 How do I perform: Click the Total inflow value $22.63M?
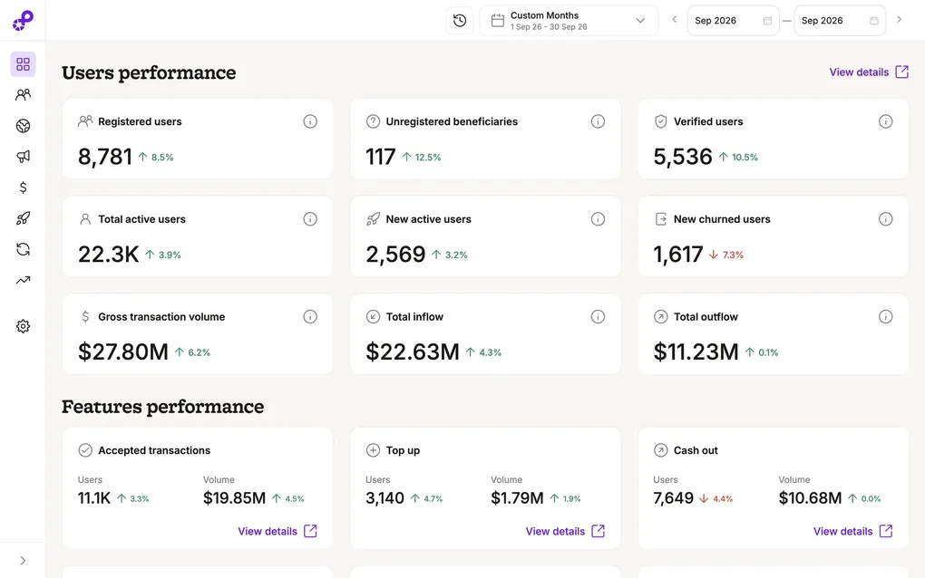(413, 352)
